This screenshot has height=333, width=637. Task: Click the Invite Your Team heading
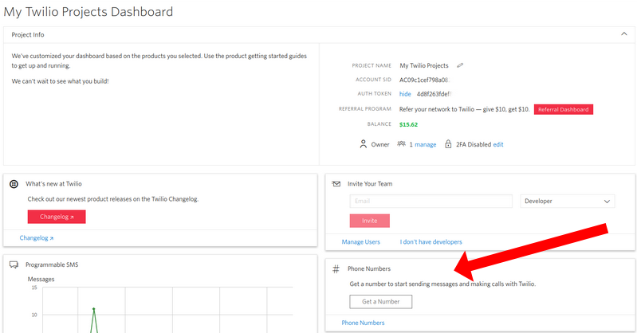click(370, 184)
